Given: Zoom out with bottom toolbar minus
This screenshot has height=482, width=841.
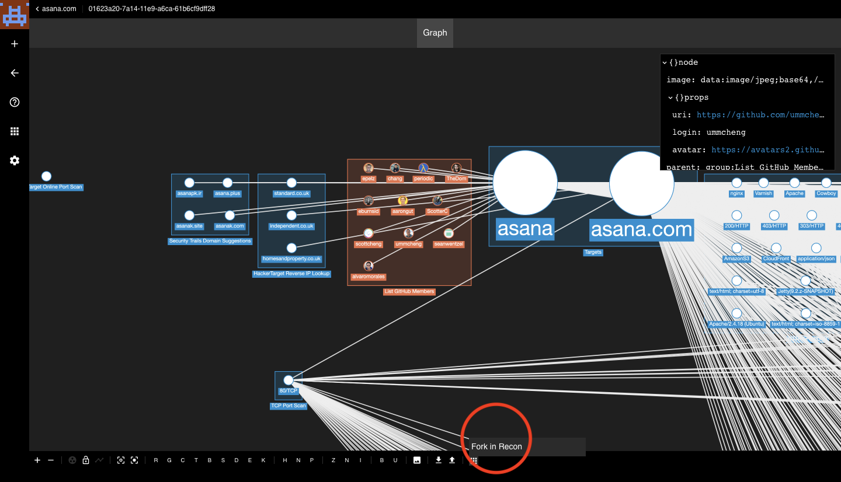Looking at the screenshot, I should (51, 460).
